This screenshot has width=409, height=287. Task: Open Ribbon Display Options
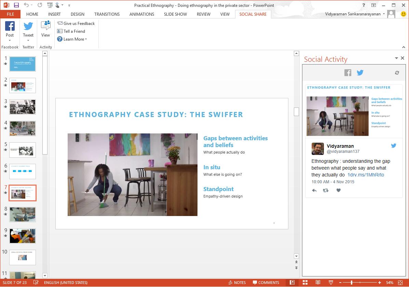pos(373,5)
